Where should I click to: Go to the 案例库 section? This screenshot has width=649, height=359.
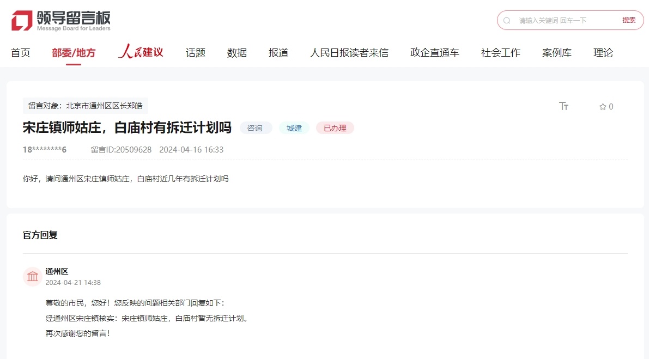coord(557,53)
